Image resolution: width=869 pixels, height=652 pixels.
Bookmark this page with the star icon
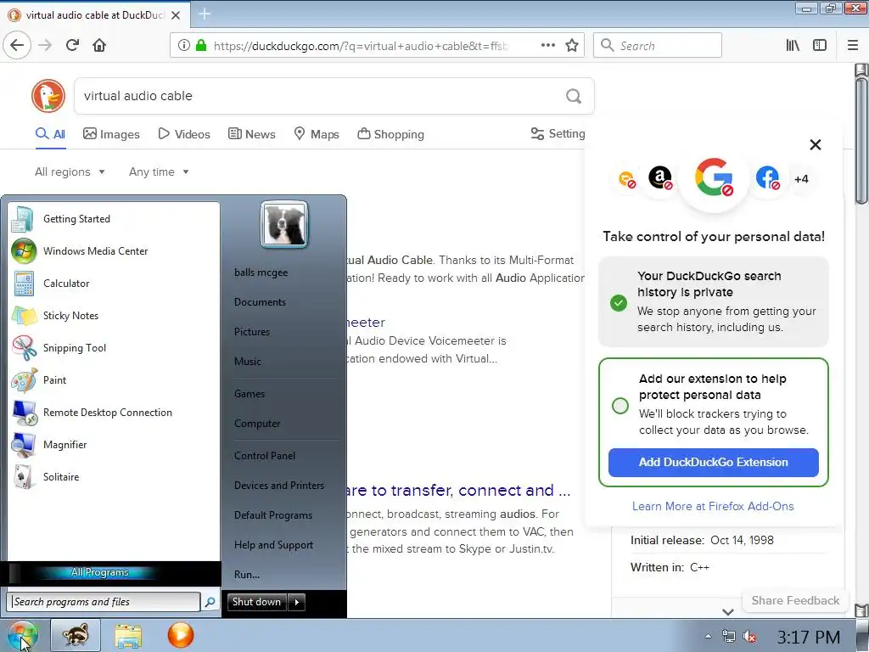[x=572, y=46]
